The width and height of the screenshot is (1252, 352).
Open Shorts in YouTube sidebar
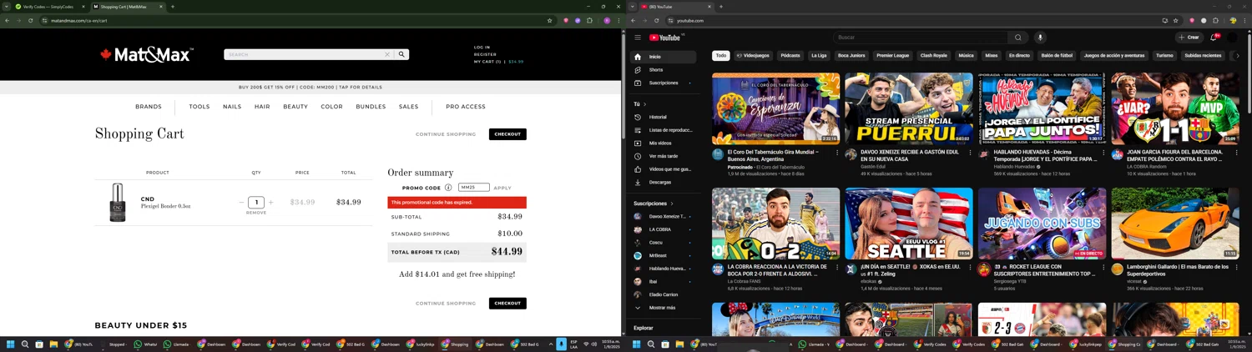point(664,70)
